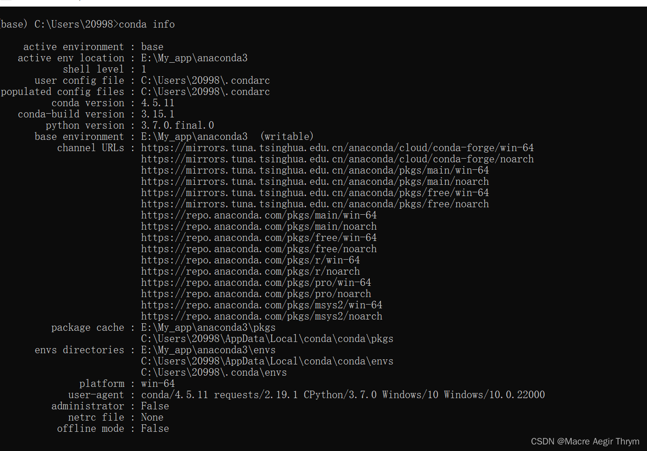Image resolution: width=647 pixels, height=451 pixels.
Task: Click the 'package cache' label
Action: pyautogui.click(x=88, y=327)
